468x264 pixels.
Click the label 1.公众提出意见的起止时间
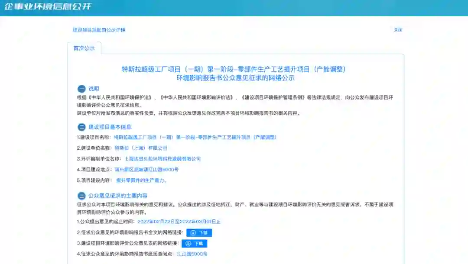tap(106, 222)
